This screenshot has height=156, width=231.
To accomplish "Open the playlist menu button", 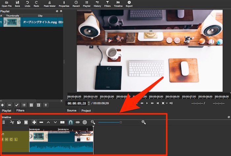I will 46,105.
